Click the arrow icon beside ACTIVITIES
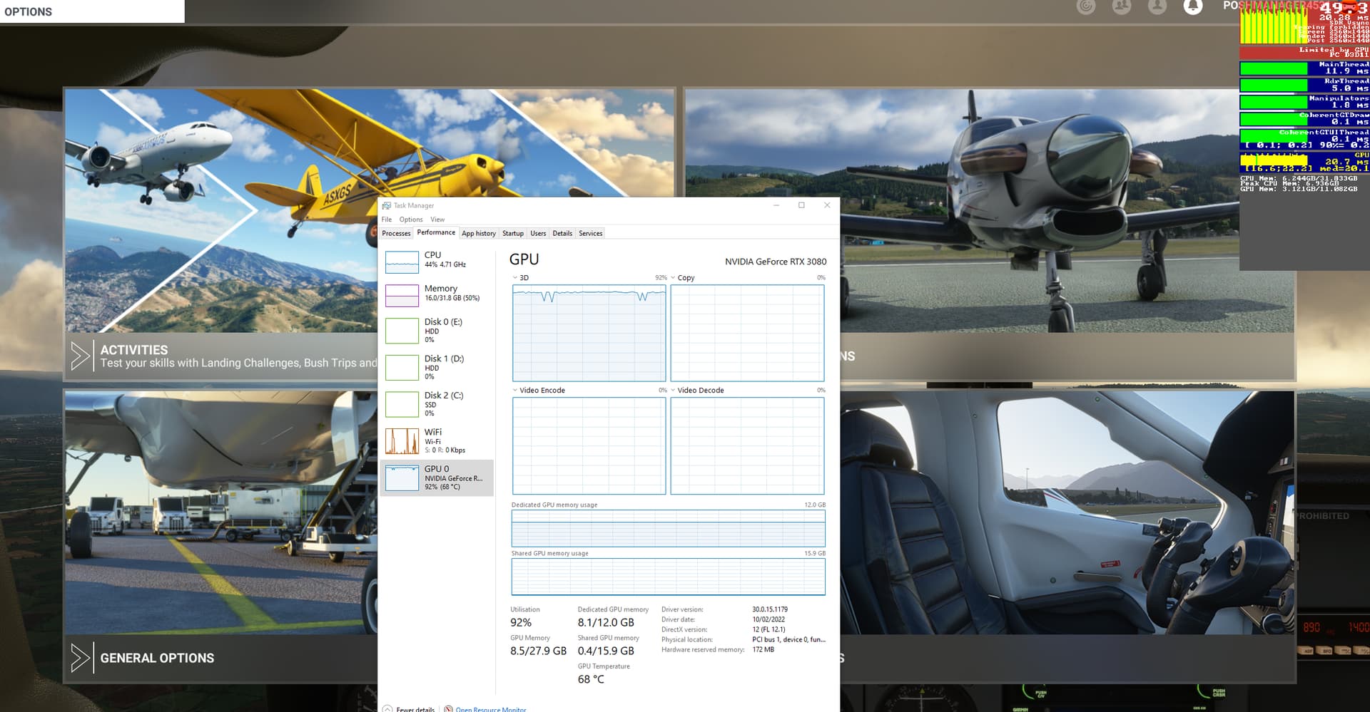Image resolution: width=1370 pixels, height=712 pixels. pos(80,356)
